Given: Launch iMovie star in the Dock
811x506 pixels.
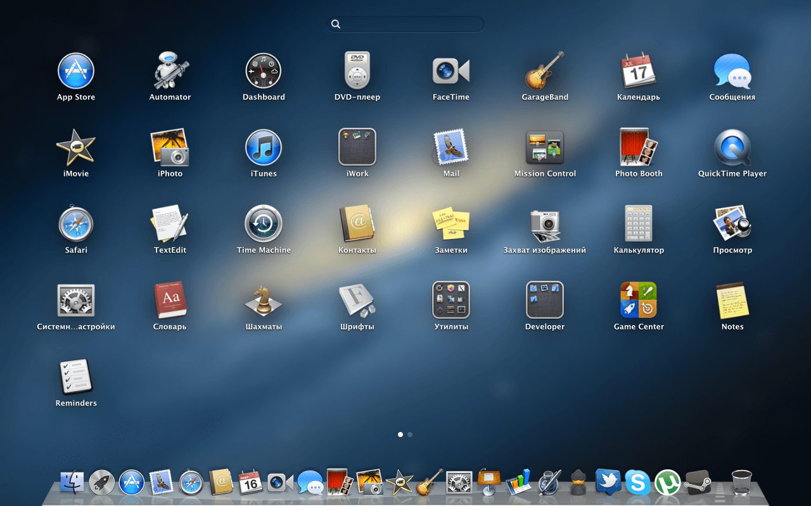Looking at the screenshot, I should (399, 483).
